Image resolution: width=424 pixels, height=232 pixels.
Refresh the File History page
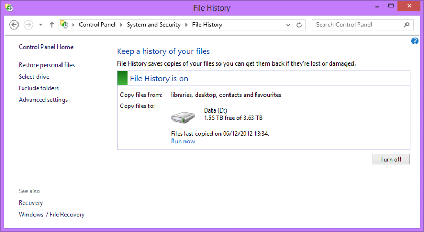[x=299, y=25]
